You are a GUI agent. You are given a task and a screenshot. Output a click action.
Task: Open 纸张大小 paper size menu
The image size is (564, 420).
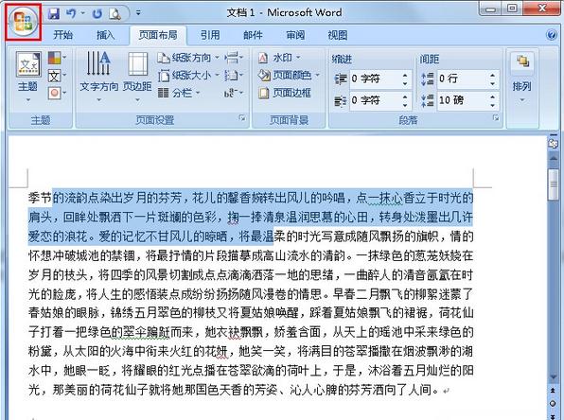tap(188, 75)
